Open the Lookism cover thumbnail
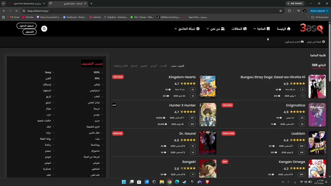The image size is (331, 186). (317, 143)
